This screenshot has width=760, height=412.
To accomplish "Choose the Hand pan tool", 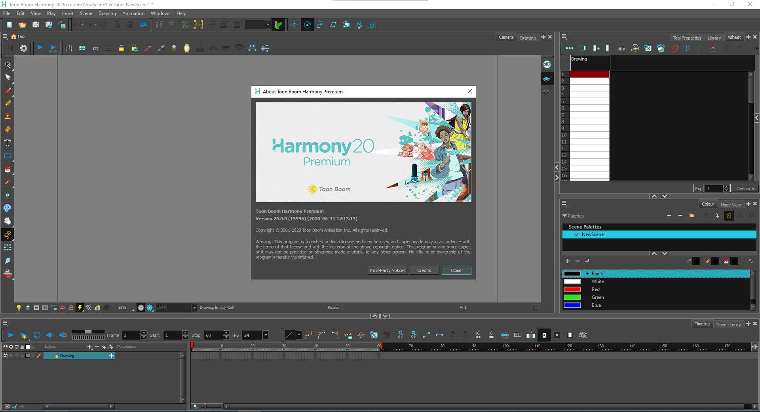I will click(8, 221).
